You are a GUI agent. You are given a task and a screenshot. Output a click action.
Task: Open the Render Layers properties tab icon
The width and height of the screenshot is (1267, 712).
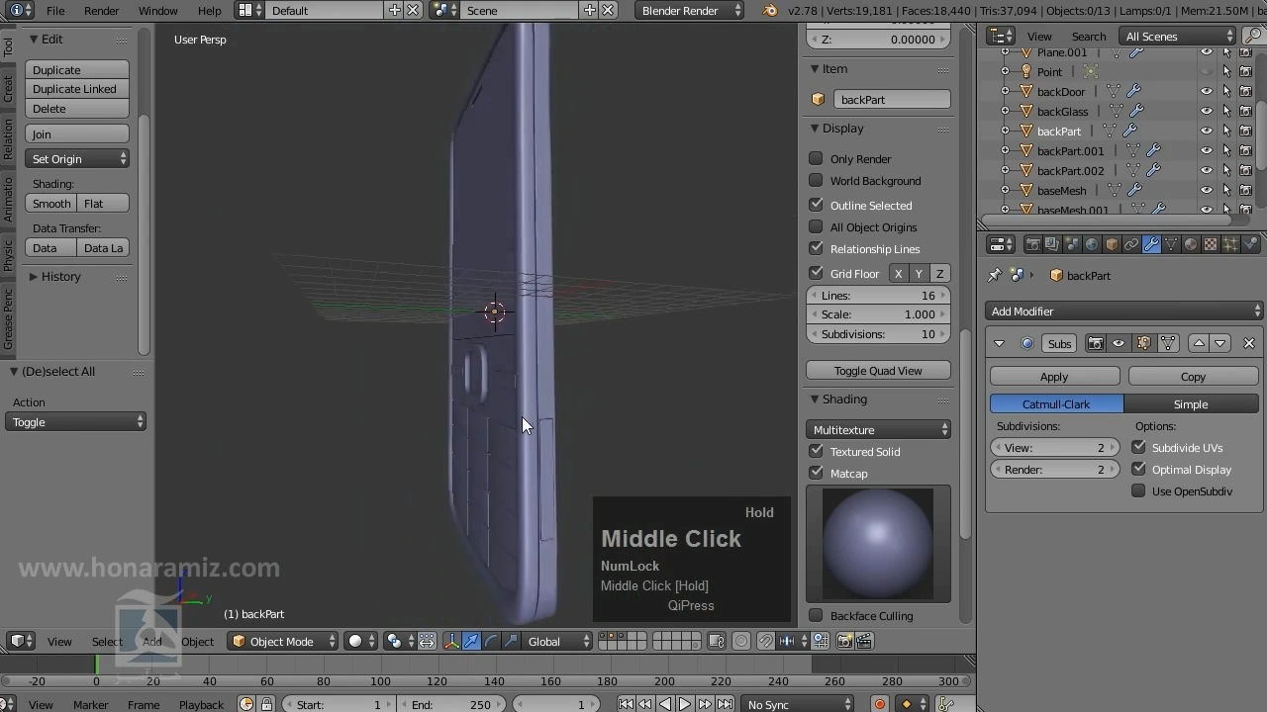click(x=1052, y=244)
